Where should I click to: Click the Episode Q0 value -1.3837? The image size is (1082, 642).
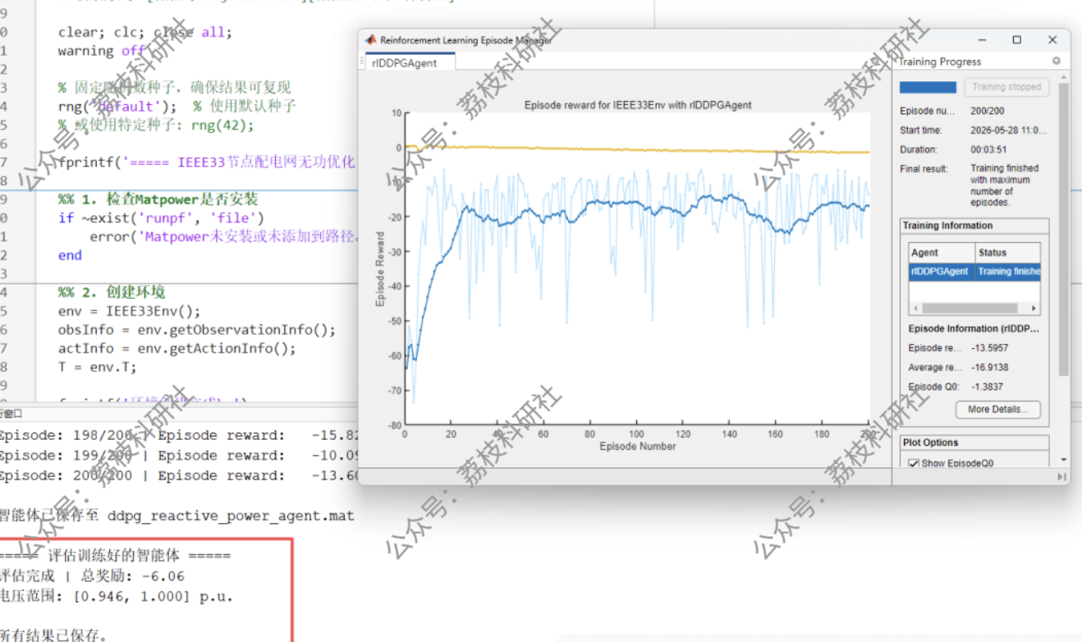click(987, 387)
